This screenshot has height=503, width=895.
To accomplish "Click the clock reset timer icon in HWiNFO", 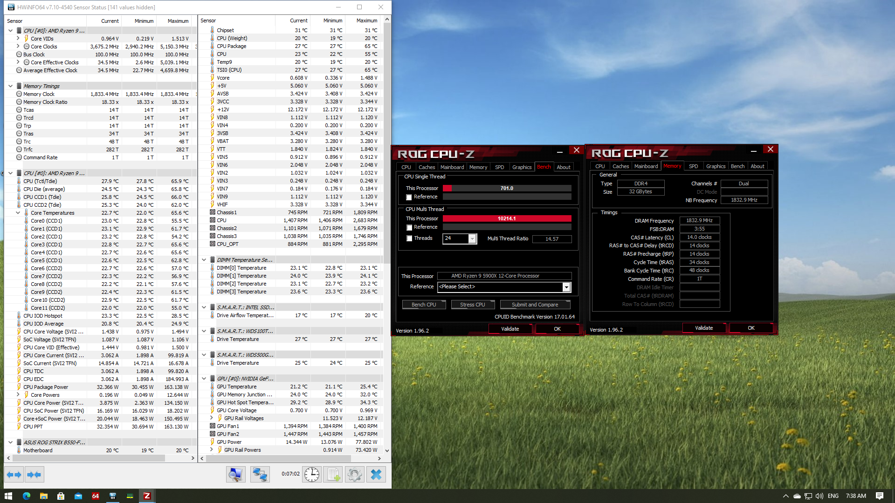I will click(x=312, y=475).
